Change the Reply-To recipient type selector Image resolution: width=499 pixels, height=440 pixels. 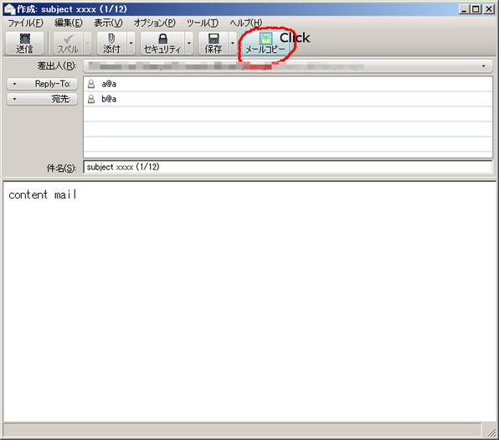click(42, 84)
